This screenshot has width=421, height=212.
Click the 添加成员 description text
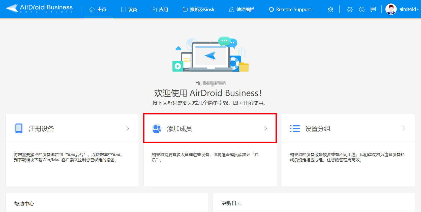205,157
